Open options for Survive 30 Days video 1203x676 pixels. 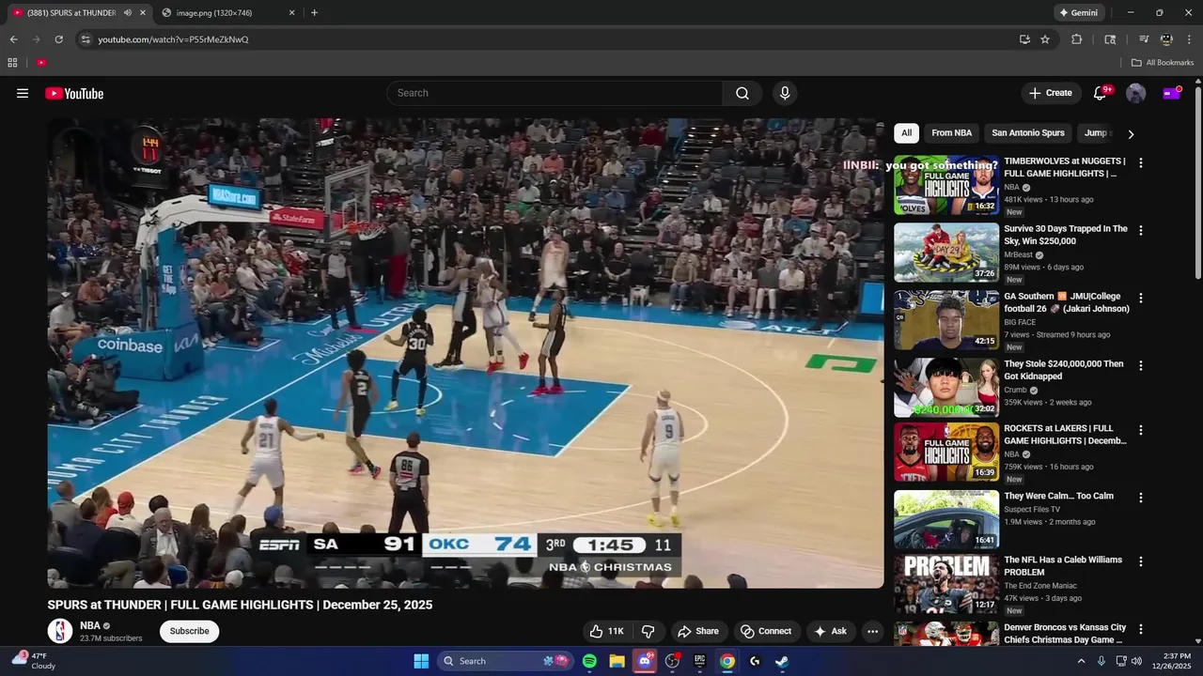1141,230
